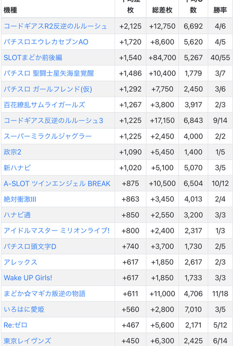Open A-SLOT ツインエンジェル BREAK link

point(57,184)
